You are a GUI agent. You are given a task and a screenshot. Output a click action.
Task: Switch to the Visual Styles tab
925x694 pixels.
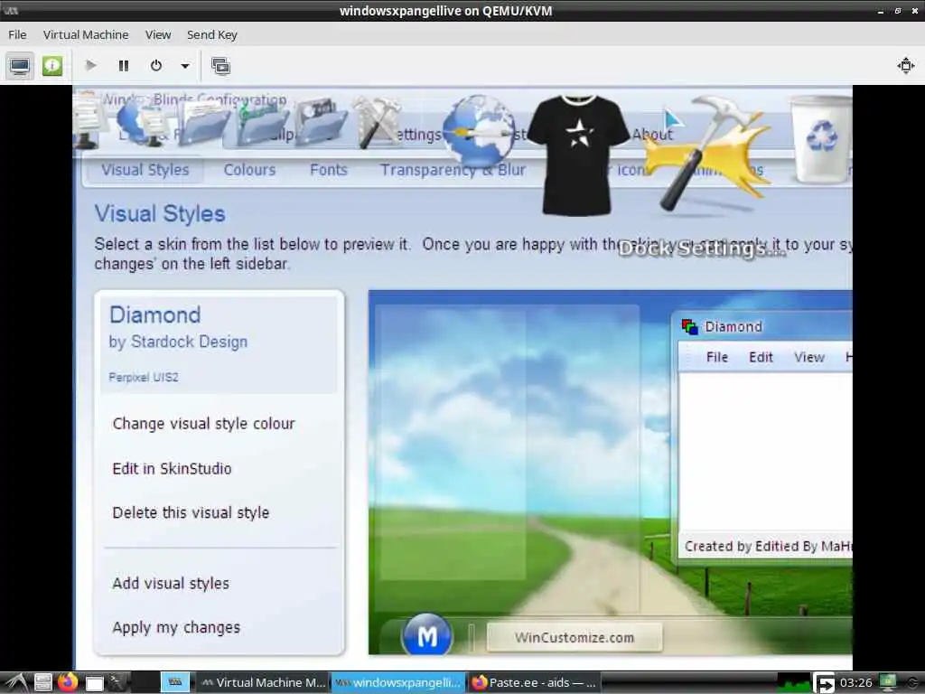coord(145,170)
